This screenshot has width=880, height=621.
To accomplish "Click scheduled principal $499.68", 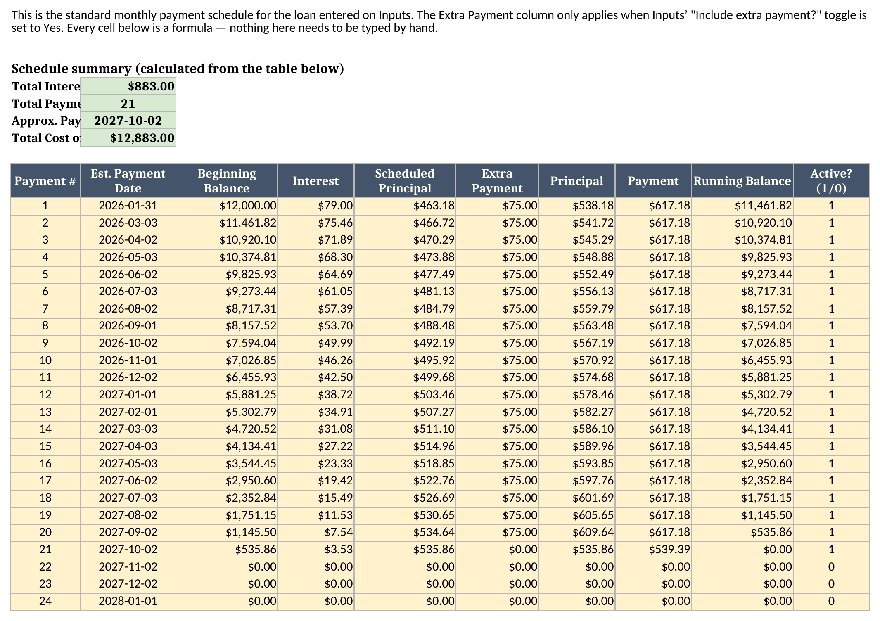I will pyautogui.click(x=405, y=378).
